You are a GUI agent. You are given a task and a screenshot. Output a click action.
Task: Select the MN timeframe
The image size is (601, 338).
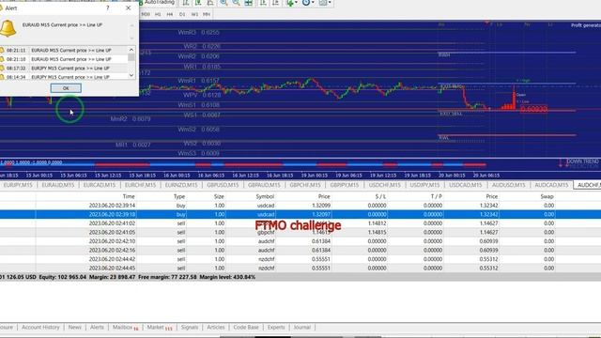tap(207, 14)
